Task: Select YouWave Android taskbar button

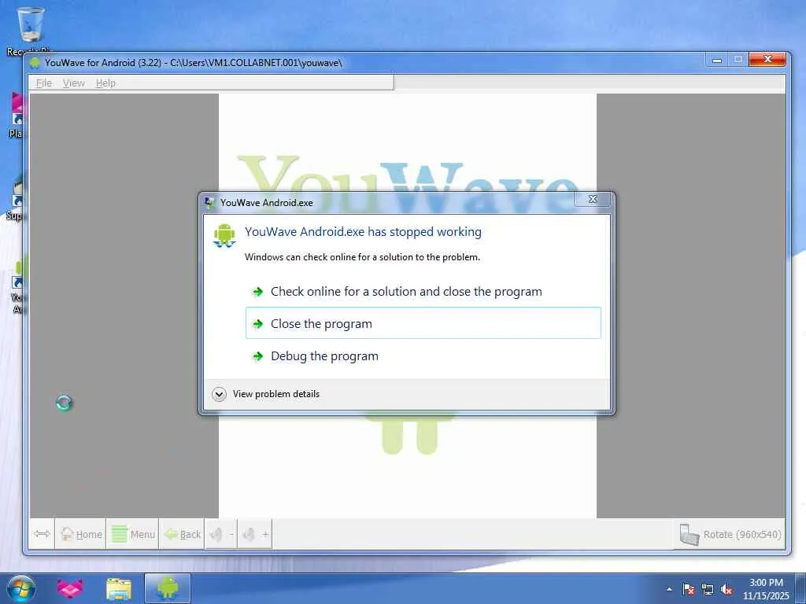Action: tap(168, 588)
